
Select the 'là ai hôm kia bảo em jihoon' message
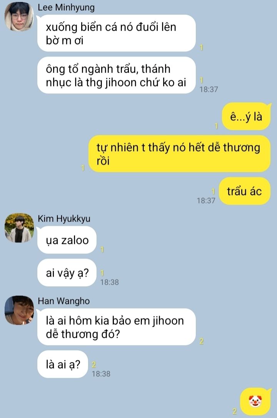click(117, 327)
